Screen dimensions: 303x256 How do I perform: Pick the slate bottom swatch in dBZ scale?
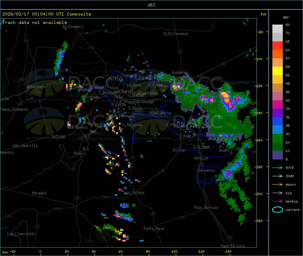point(277,155)
